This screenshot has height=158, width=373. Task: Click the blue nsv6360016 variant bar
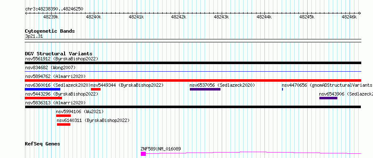[43, 89]
